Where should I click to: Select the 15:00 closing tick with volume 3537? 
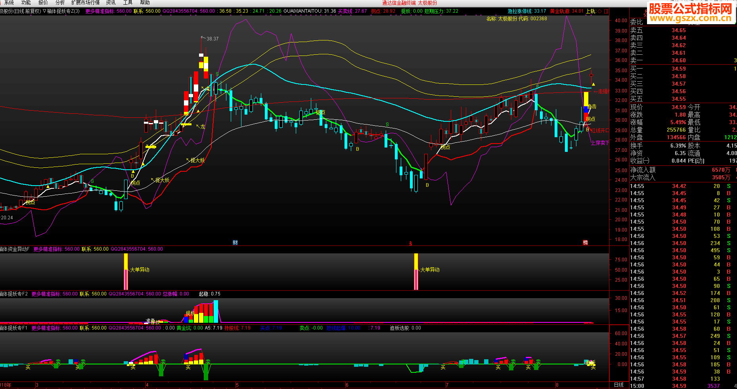click(x=683, y=386)
